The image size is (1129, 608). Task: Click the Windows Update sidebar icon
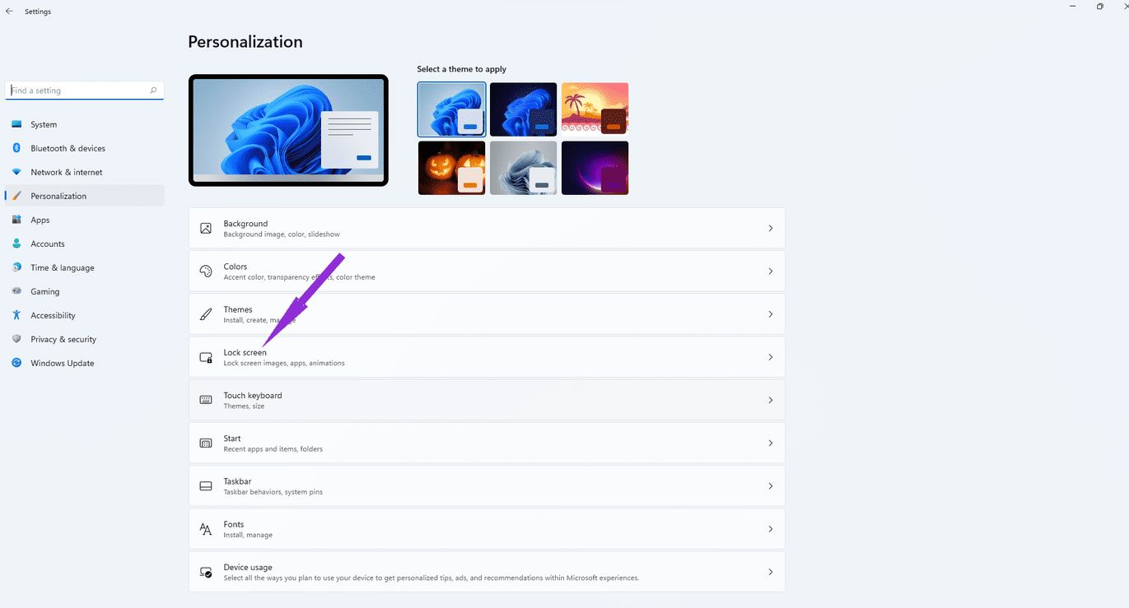coord(16,363)
